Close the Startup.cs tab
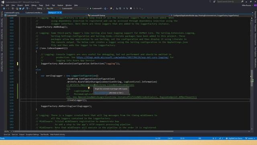Screen dimensions: 257x145 (x=61, y=12)
